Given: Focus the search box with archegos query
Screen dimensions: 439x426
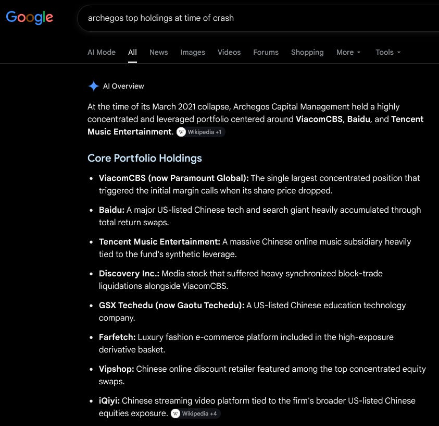Looking at the screenshot, I should pyautogui.click(x=258, y=18).
